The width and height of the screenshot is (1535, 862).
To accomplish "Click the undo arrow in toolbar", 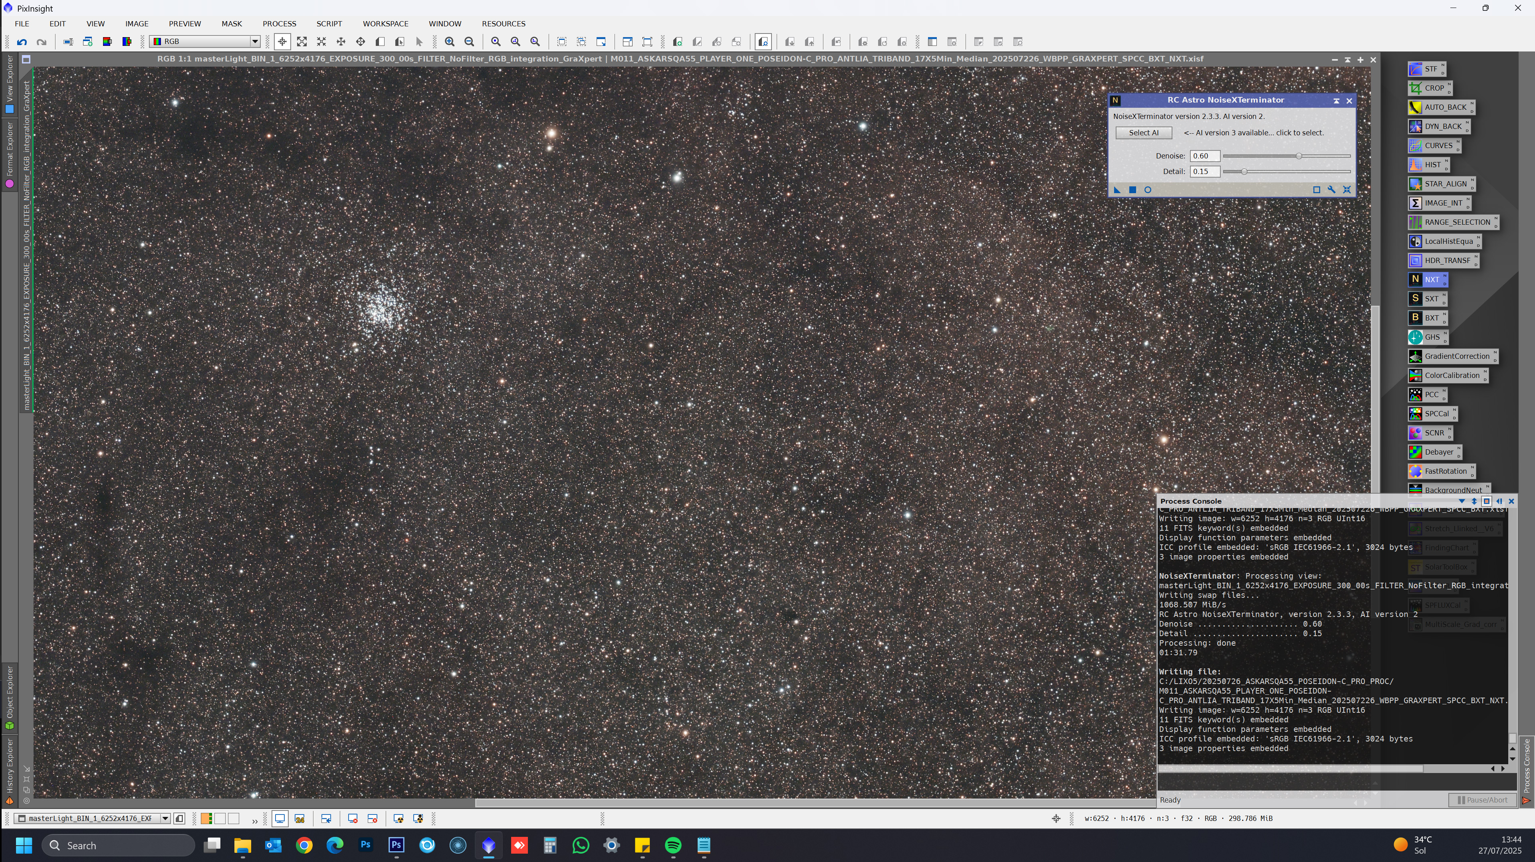I will [22, 42].
